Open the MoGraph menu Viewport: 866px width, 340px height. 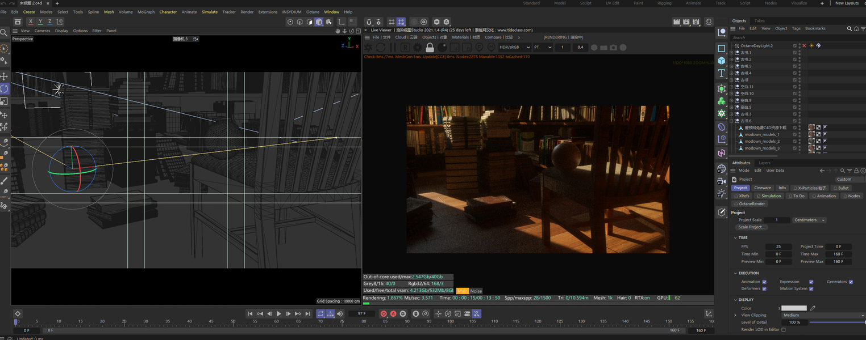(145, 12)
